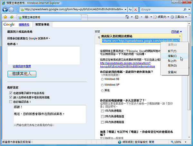Choose 貼上(P) from context menu
The width and height of the screenshot is (193, 146).
tap(175, 61)
